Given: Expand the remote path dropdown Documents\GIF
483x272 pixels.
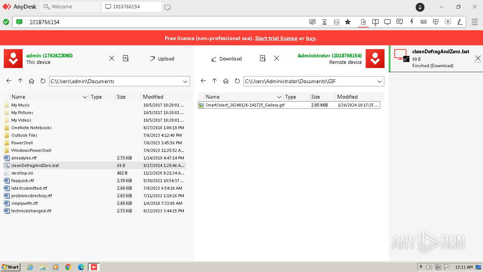Looking at the screenshot, I should 380,81.
